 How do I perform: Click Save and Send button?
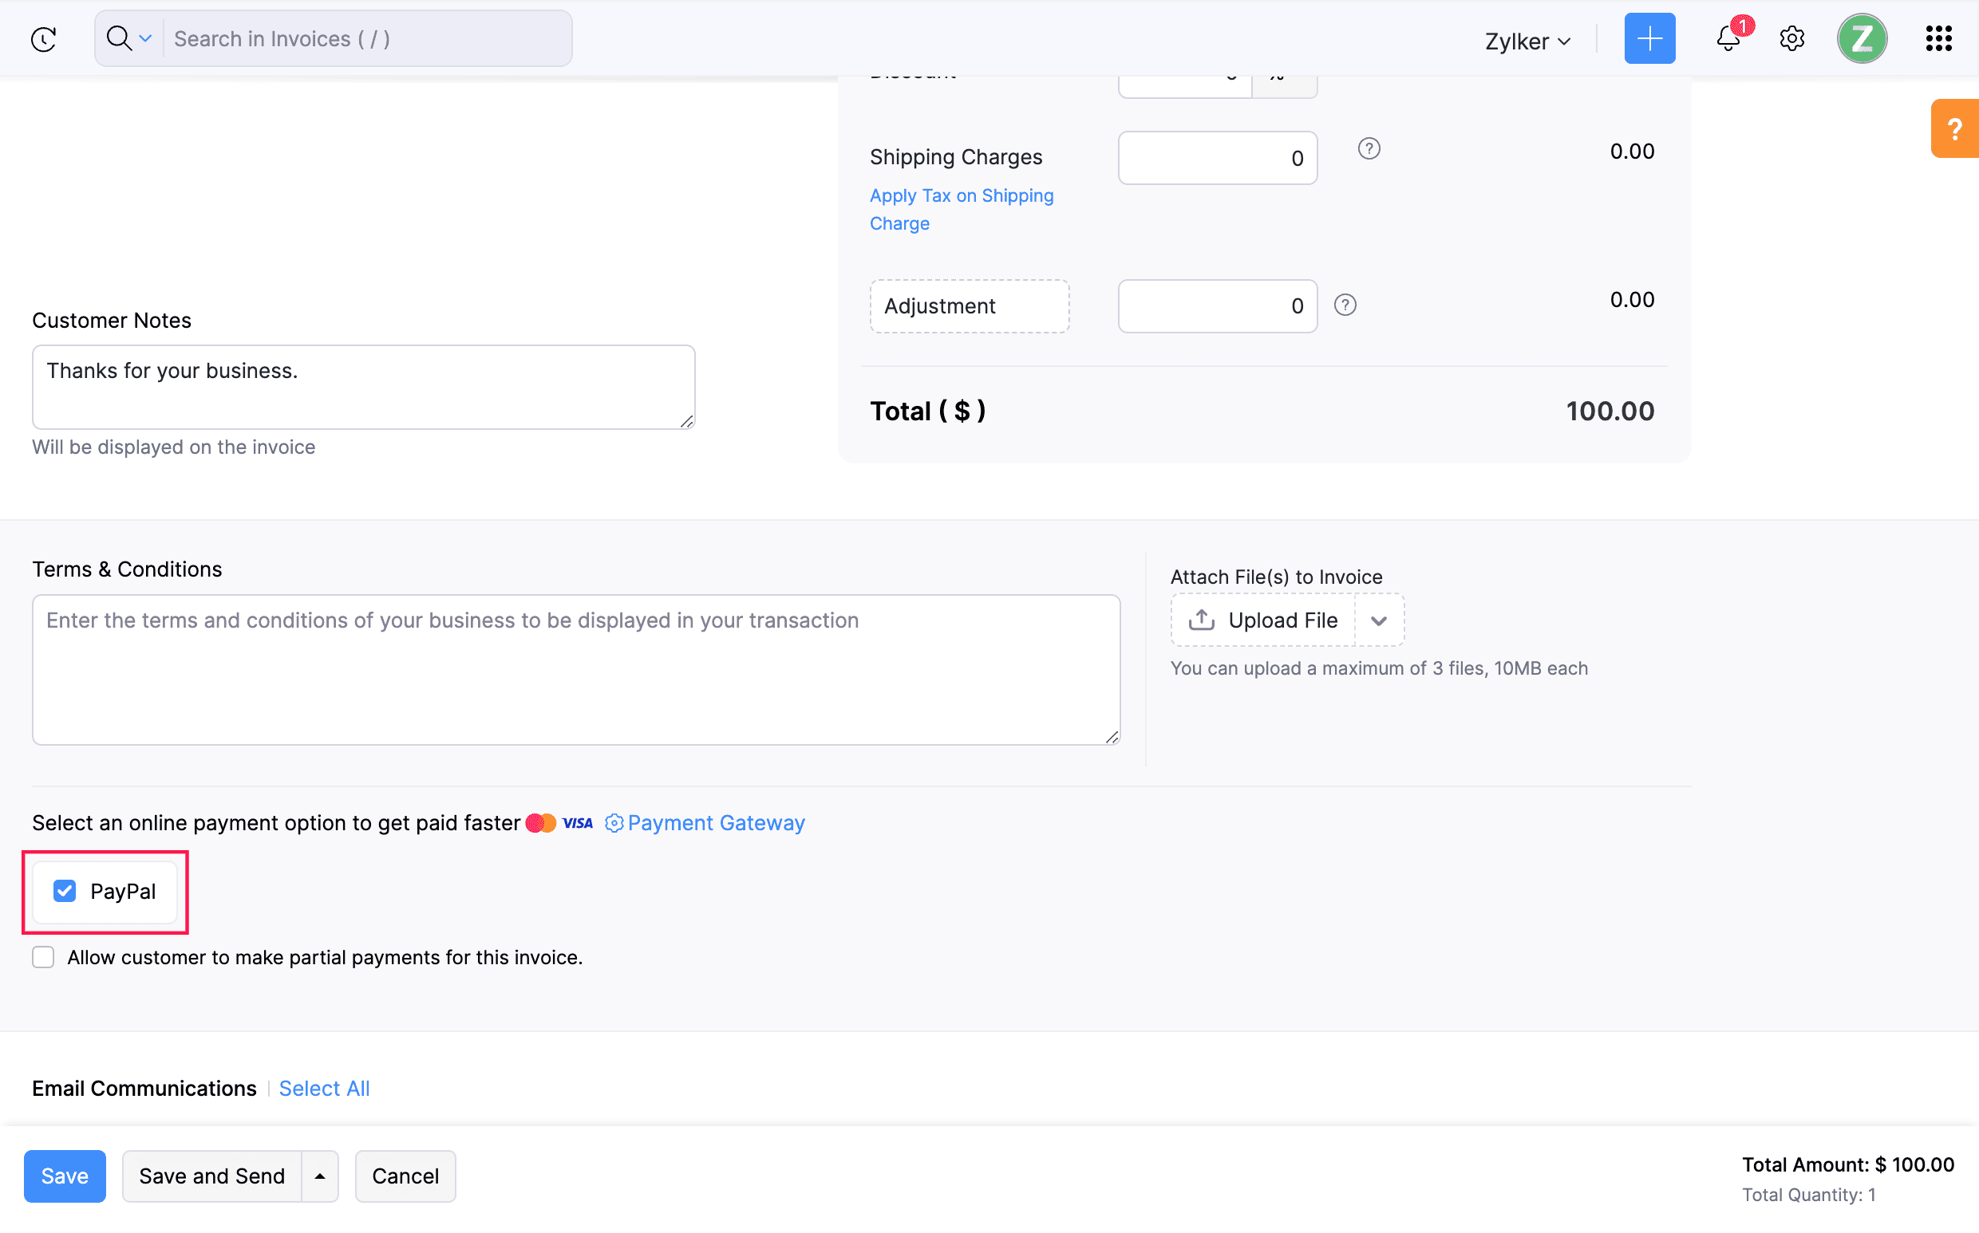pos(211,1176)
